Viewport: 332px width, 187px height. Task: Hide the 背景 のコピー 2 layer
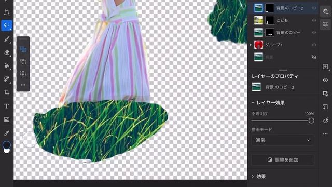click(x=314, y=8)
